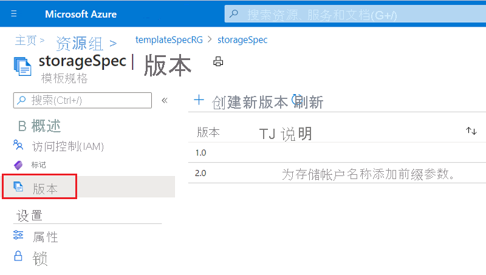The width and height of the screenshot is (486, 275).
Task: Open 访问控制(IAM) in the sidebar
Action: pyautogui.click(x=68, y=146)
